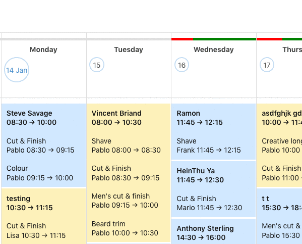Click Men's cut & finish in Vincent's booking

click(x=125, y=201)
